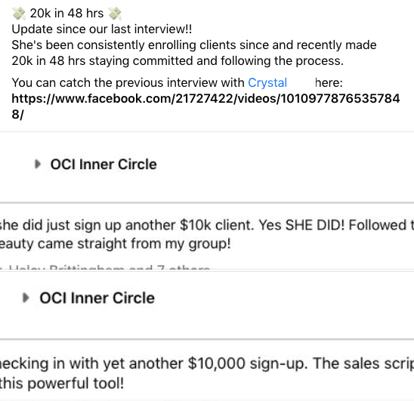The image size is (414, 401).
Task: Click the "Update since our last interview!!" line
Action: click(102, 29)
